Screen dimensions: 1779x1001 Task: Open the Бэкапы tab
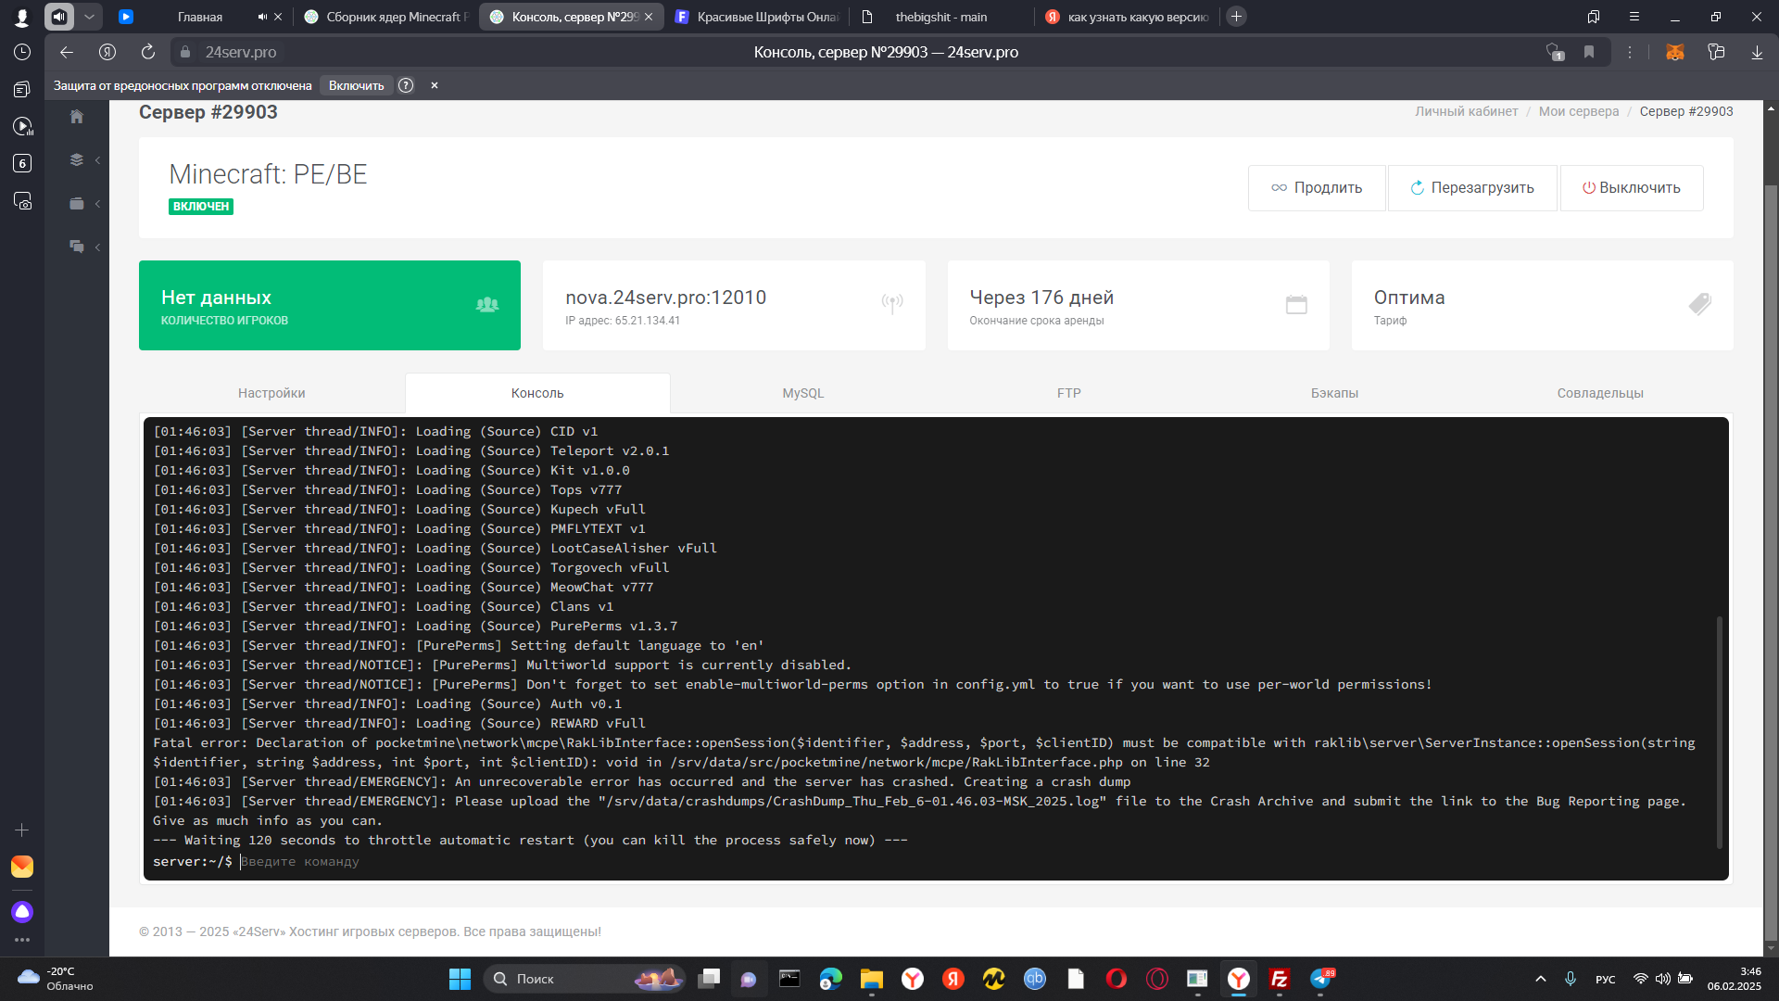pos(1334,393)
